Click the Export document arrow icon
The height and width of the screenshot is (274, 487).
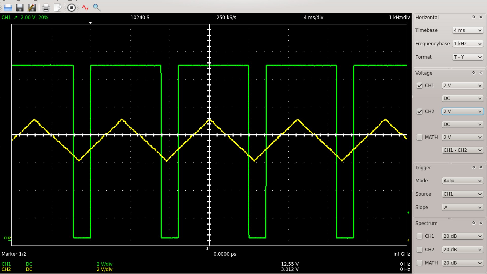(58, 8)
